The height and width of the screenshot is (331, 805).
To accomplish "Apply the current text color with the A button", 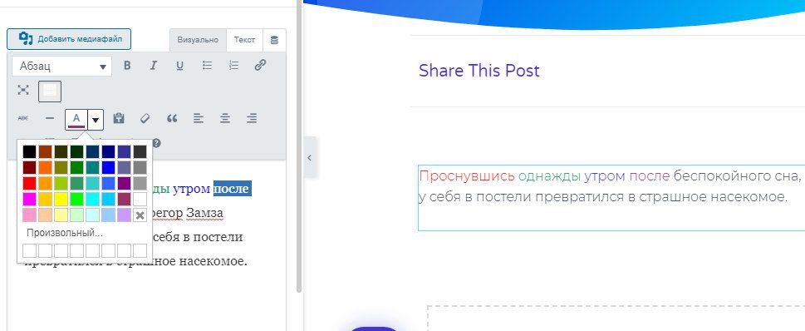I will click(76, 119).
